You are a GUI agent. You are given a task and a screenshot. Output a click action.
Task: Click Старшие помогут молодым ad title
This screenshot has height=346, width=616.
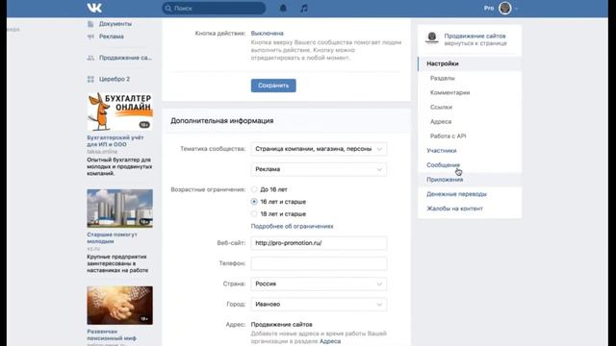coord(112,238)
